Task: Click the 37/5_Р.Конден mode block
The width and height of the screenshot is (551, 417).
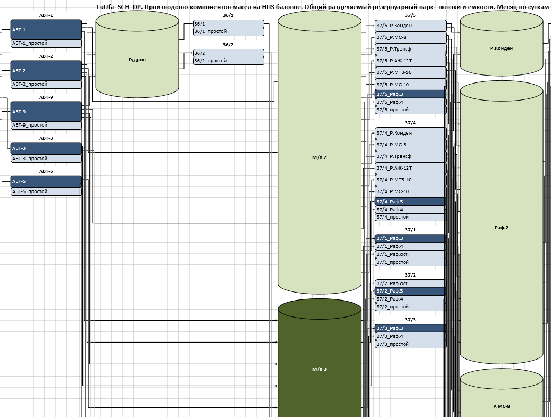Action: (x=410, y=26)
